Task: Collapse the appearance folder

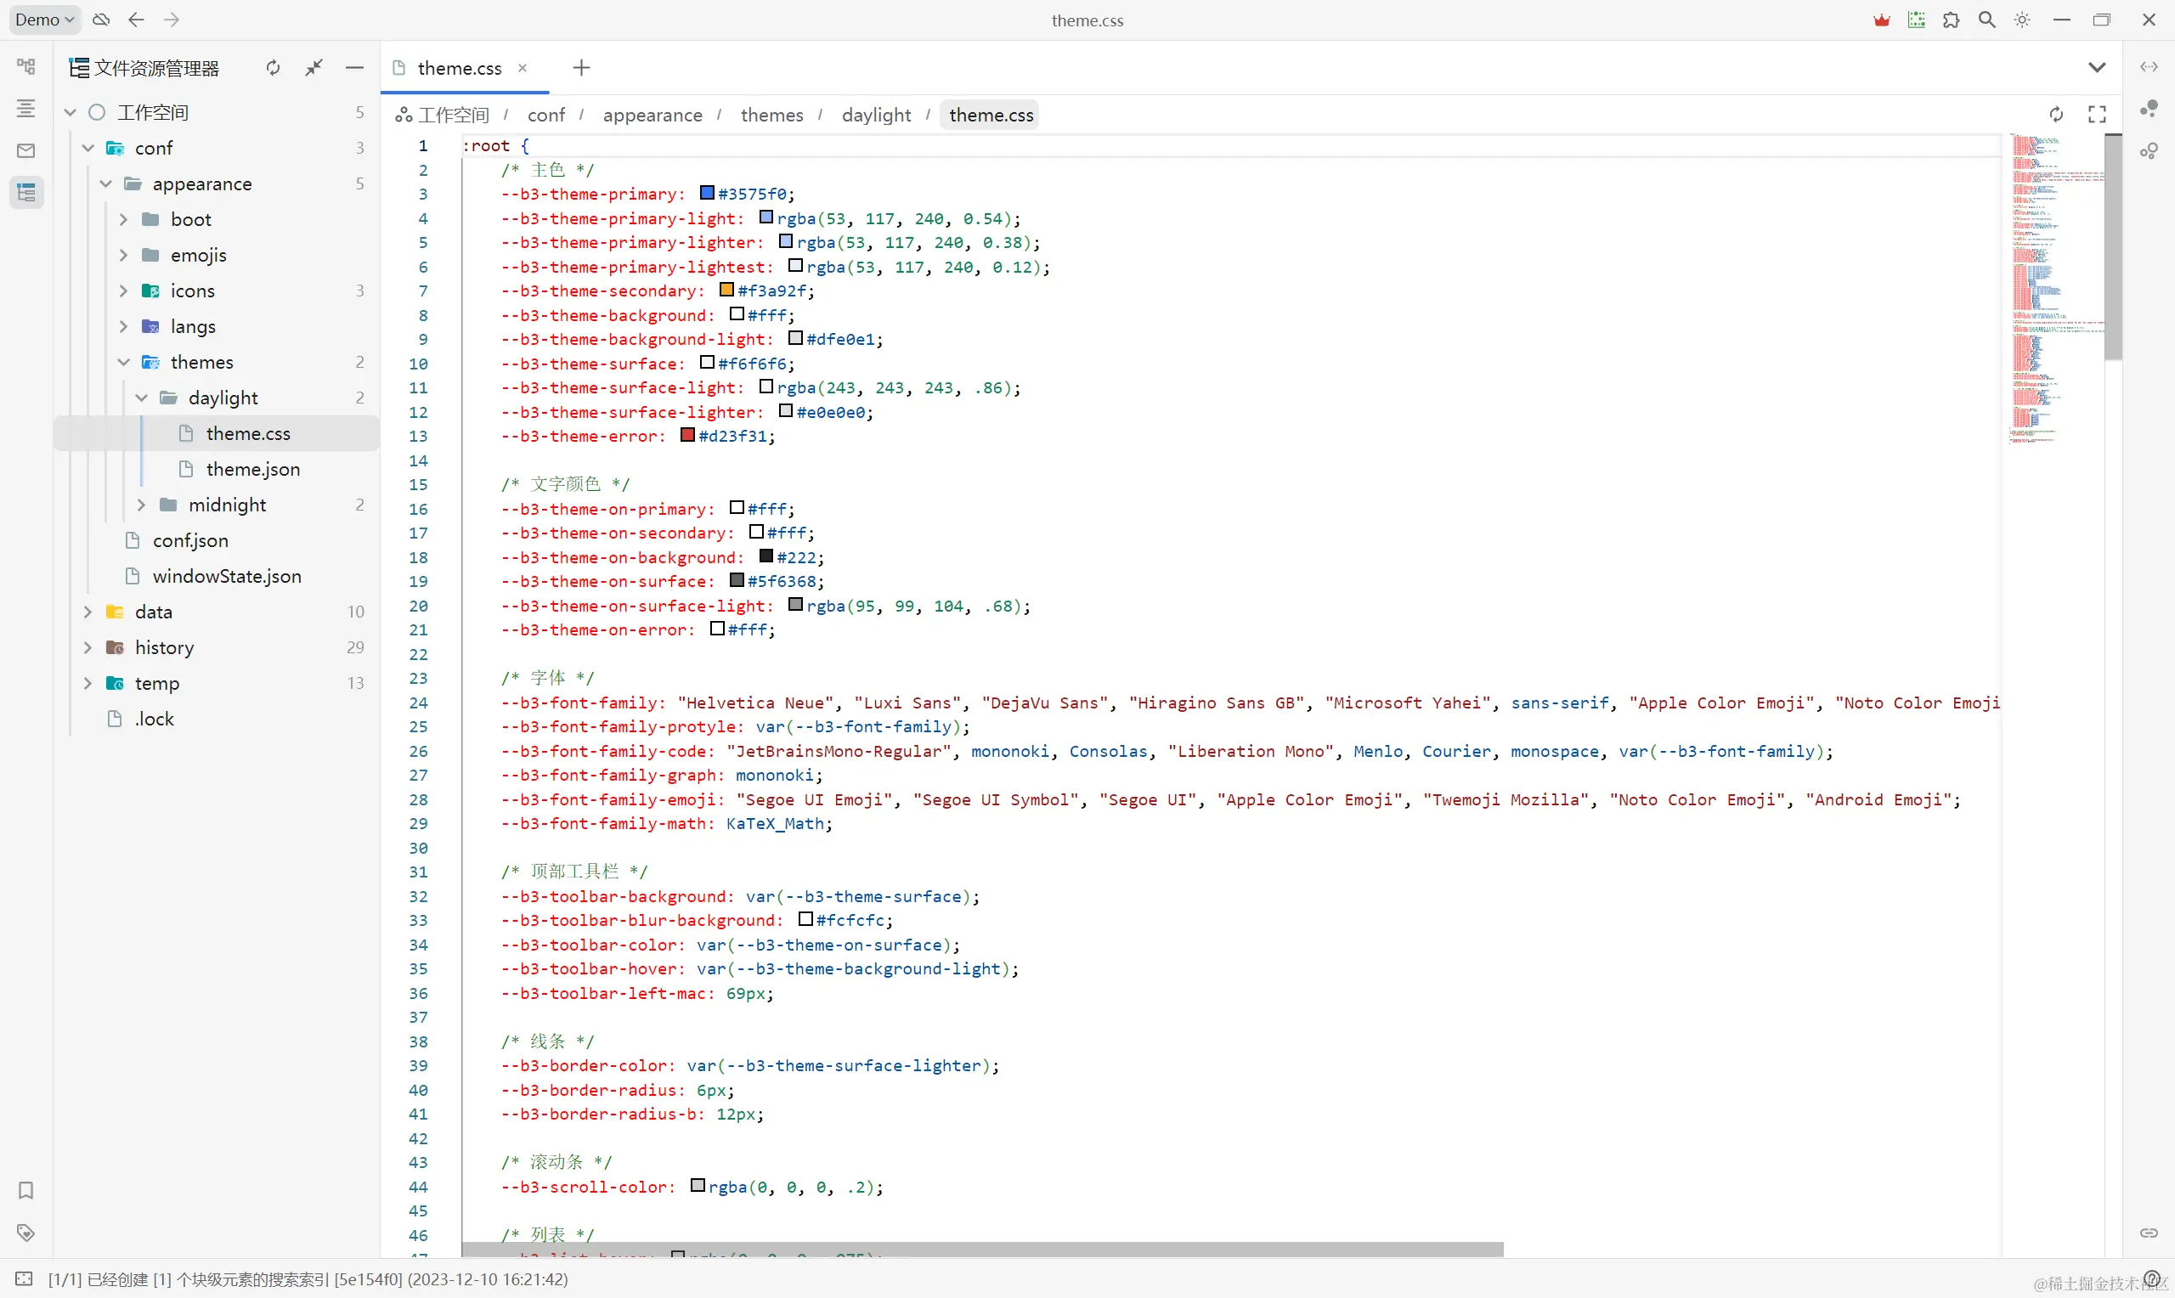Action: tap(106, 183)
